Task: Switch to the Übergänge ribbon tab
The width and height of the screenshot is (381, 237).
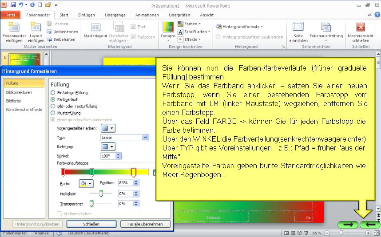Action: 115,15
